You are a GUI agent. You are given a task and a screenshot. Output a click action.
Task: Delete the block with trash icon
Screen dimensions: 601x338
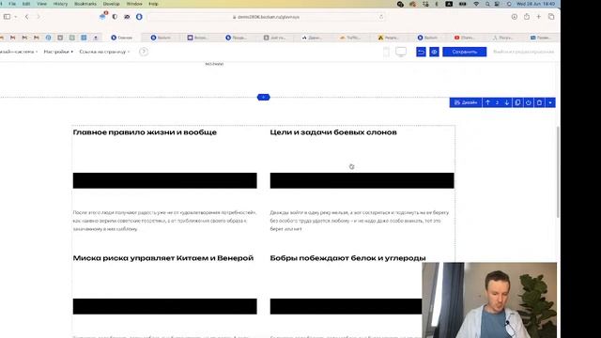point(539,102)
